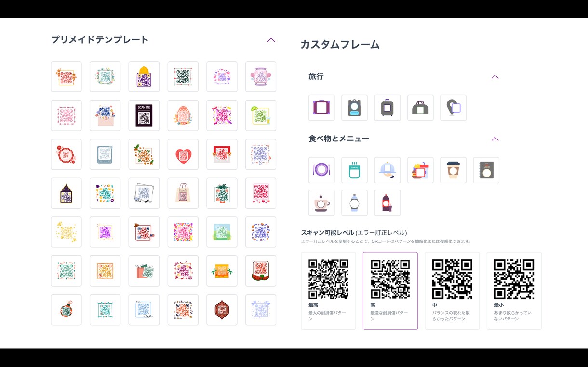
Task: Pick the palm trees orange template
Action: [222, 271]
